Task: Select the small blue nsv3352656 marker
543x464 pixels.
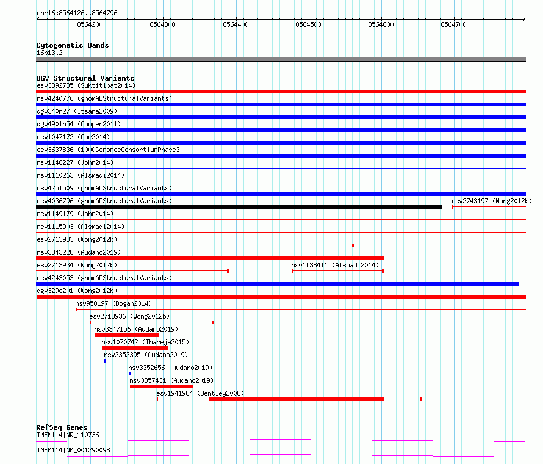Action: coord(129,374)
